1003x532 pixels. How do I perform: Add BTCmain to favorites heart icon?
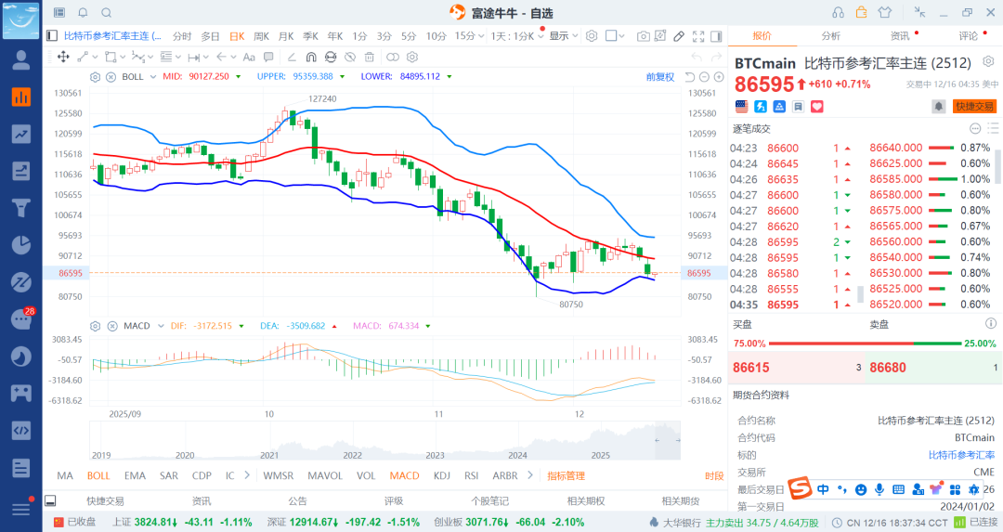pos(817,107)
